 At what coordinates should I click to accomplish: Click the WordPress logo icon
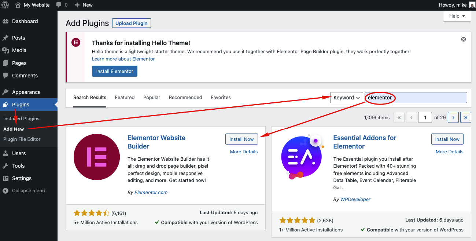click(x=5, y=5)
